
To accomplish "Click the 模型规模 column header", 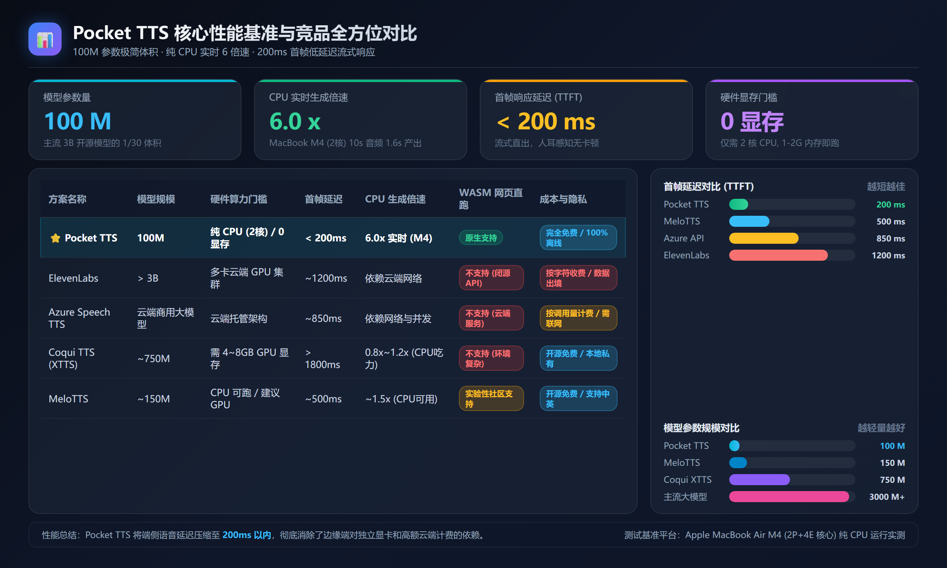I will pos(156,199).
